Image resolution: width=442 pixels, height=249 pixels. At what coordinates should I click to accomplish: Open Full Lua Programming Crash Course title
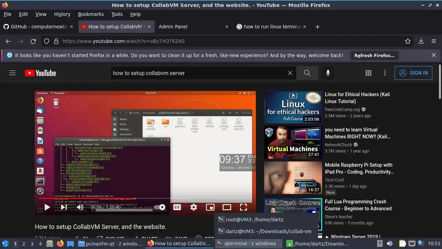click(x=358, y=205)
